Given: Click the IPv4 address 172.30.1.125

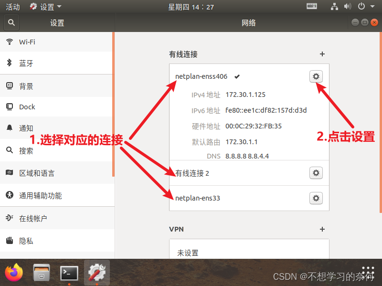Looking at the screenshot, I should 245,95.
